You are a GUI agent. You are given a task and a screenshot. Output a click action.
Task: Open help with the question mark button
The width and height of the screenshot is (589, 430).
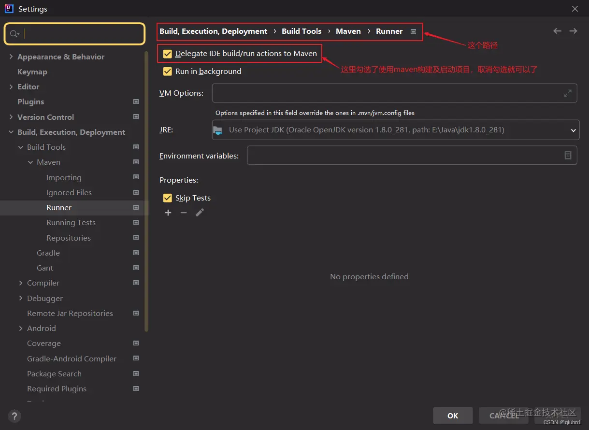pyautogui.click(x=14, y=416)
